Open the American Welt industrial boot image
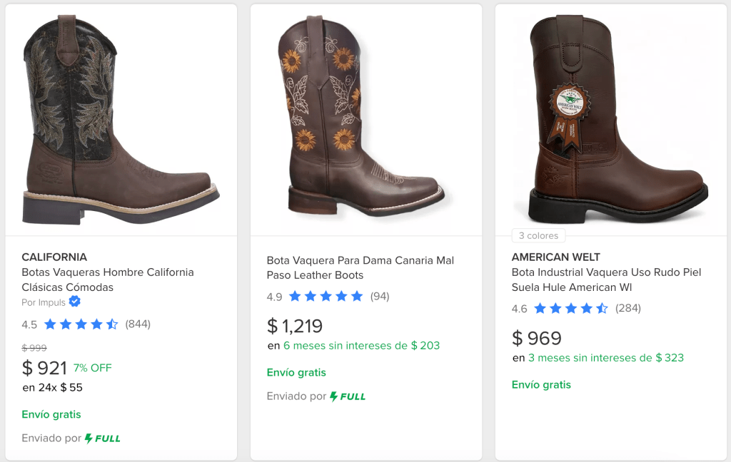The height and width of the screenshot is (462, 731). [611, 120]
